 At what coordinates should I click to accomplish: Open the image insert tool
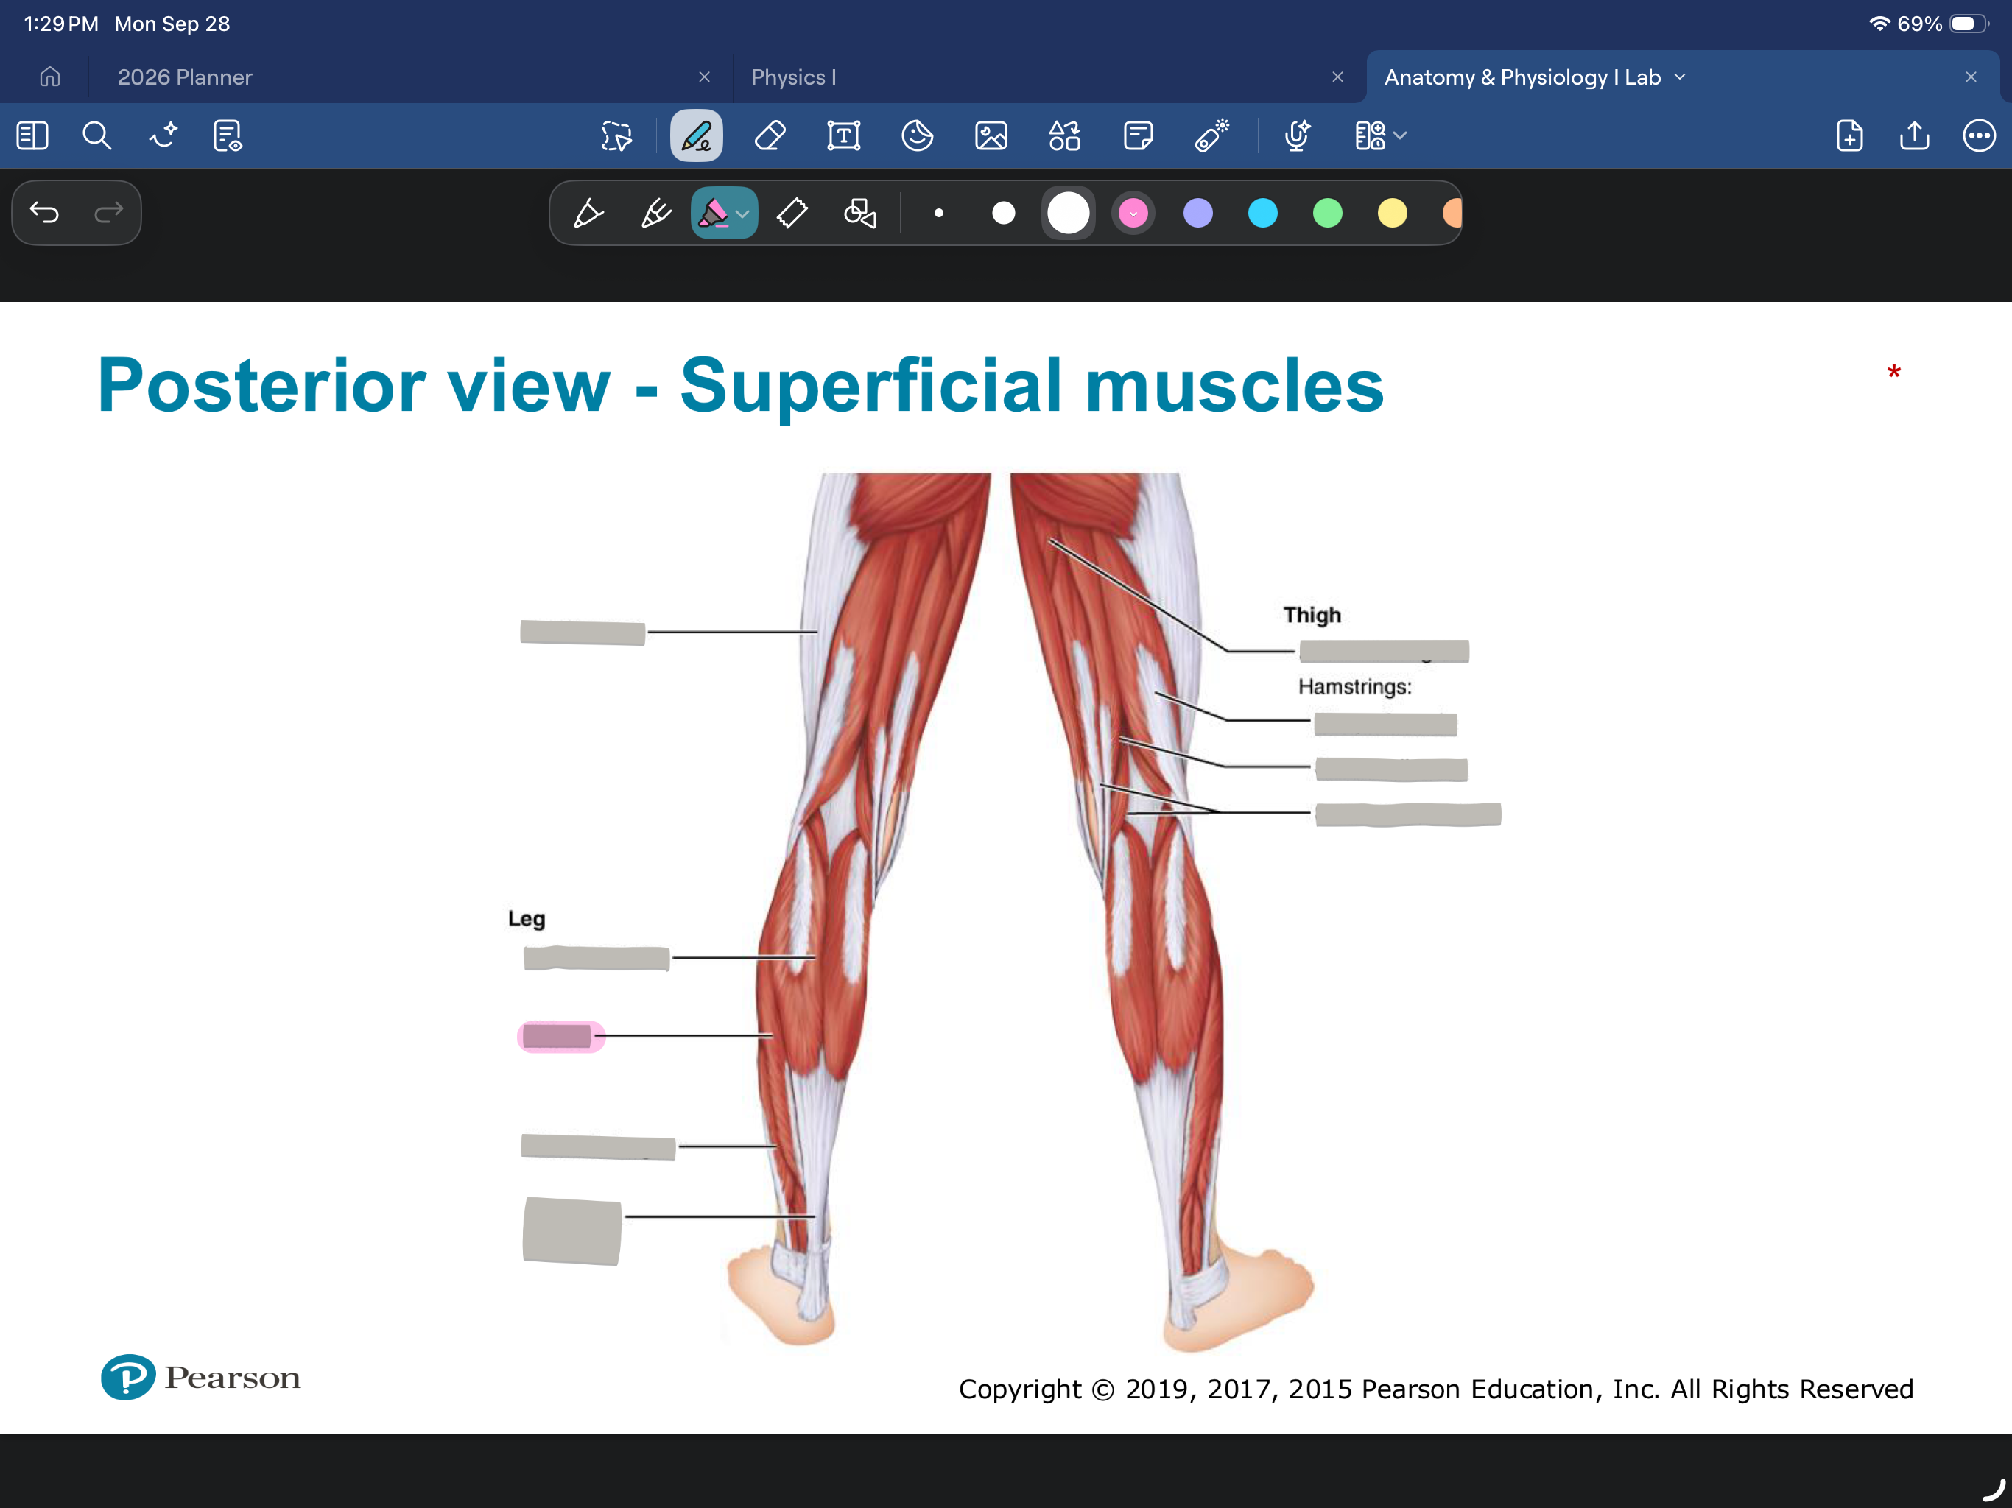coord(991,136)
